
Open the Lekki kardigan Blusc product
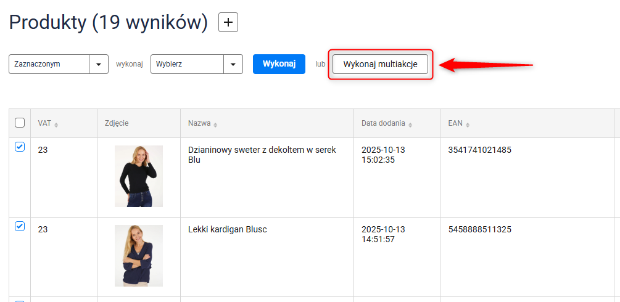pos(227,229)
